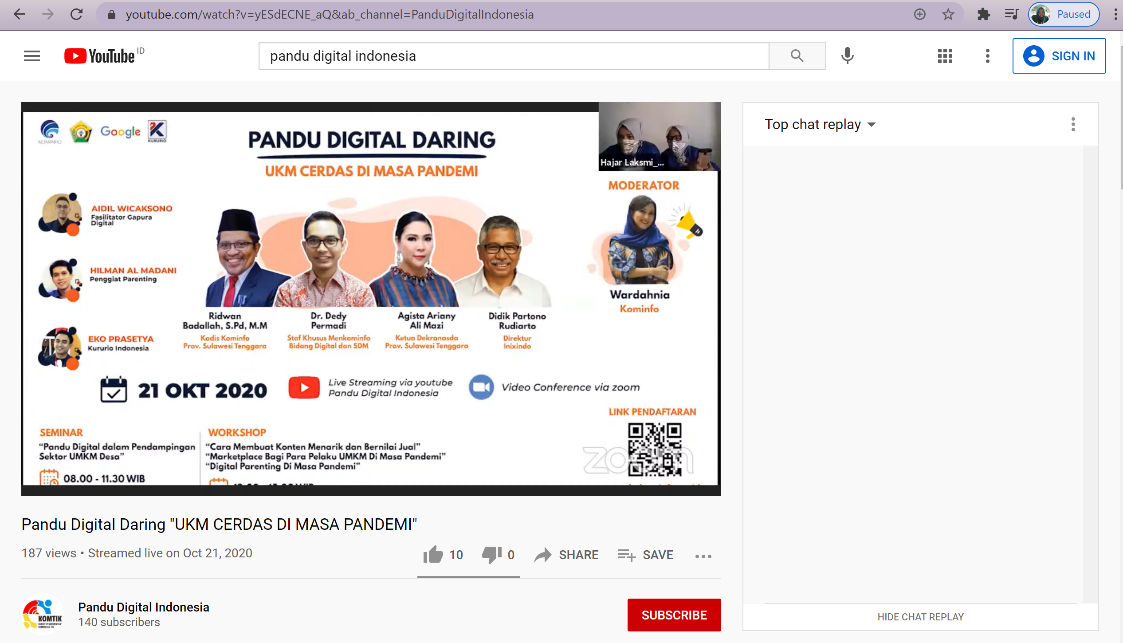Open the YouTube apps grid icon
Image resolution: width=1123 pixels, height=643 pixels.
click(x=945, y=56)
